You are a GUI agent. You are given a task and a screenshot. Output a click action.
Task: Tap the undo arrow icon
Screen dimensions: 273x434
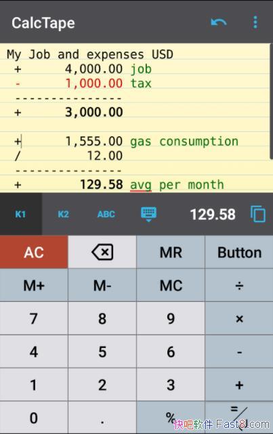[219, 22]
